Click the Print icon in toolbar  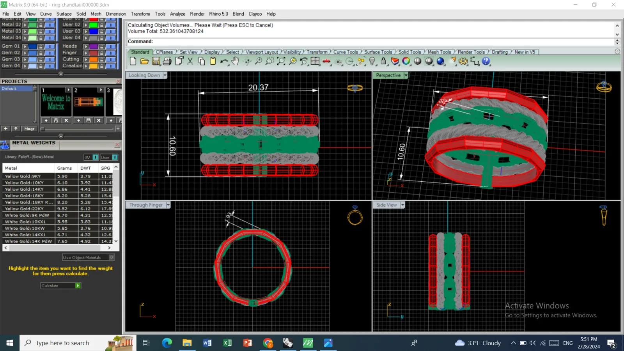point(167,61)
